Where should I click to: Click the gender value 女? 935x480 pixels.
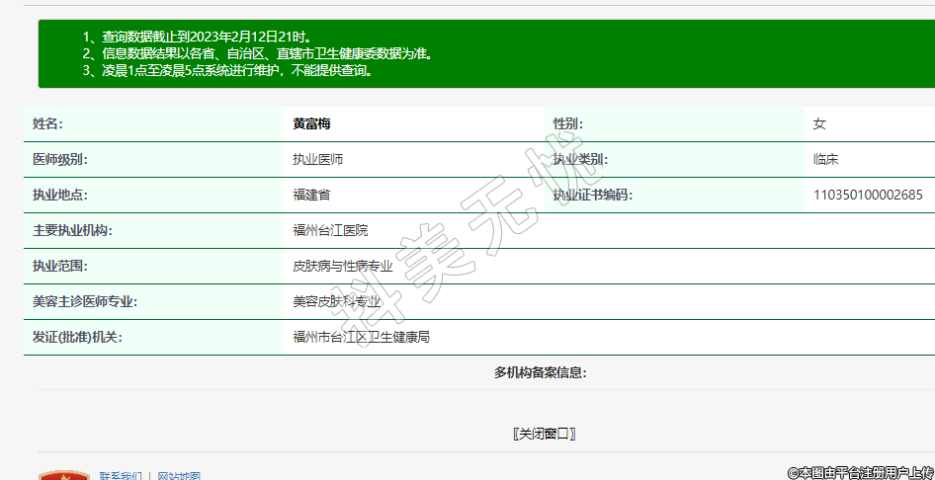click(x=819, y=123)
